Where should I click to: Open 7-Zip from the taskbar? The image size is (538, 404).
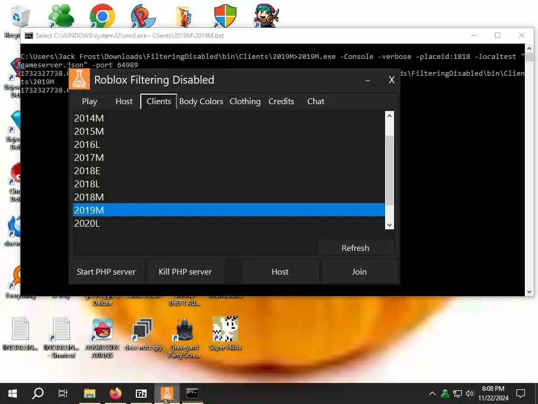141,393
